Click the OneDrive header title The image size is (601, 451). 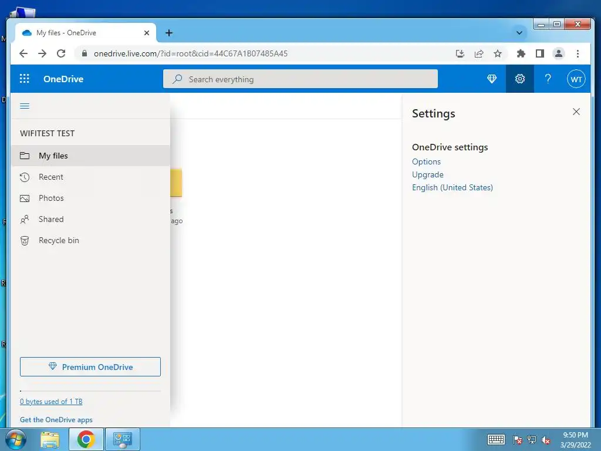(x=63, y=79)
